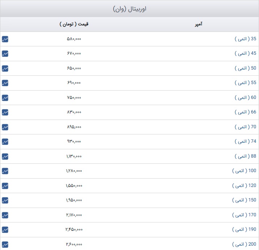Click the price ۷۵۰,۰۰۰ cell

click(74, 97)
